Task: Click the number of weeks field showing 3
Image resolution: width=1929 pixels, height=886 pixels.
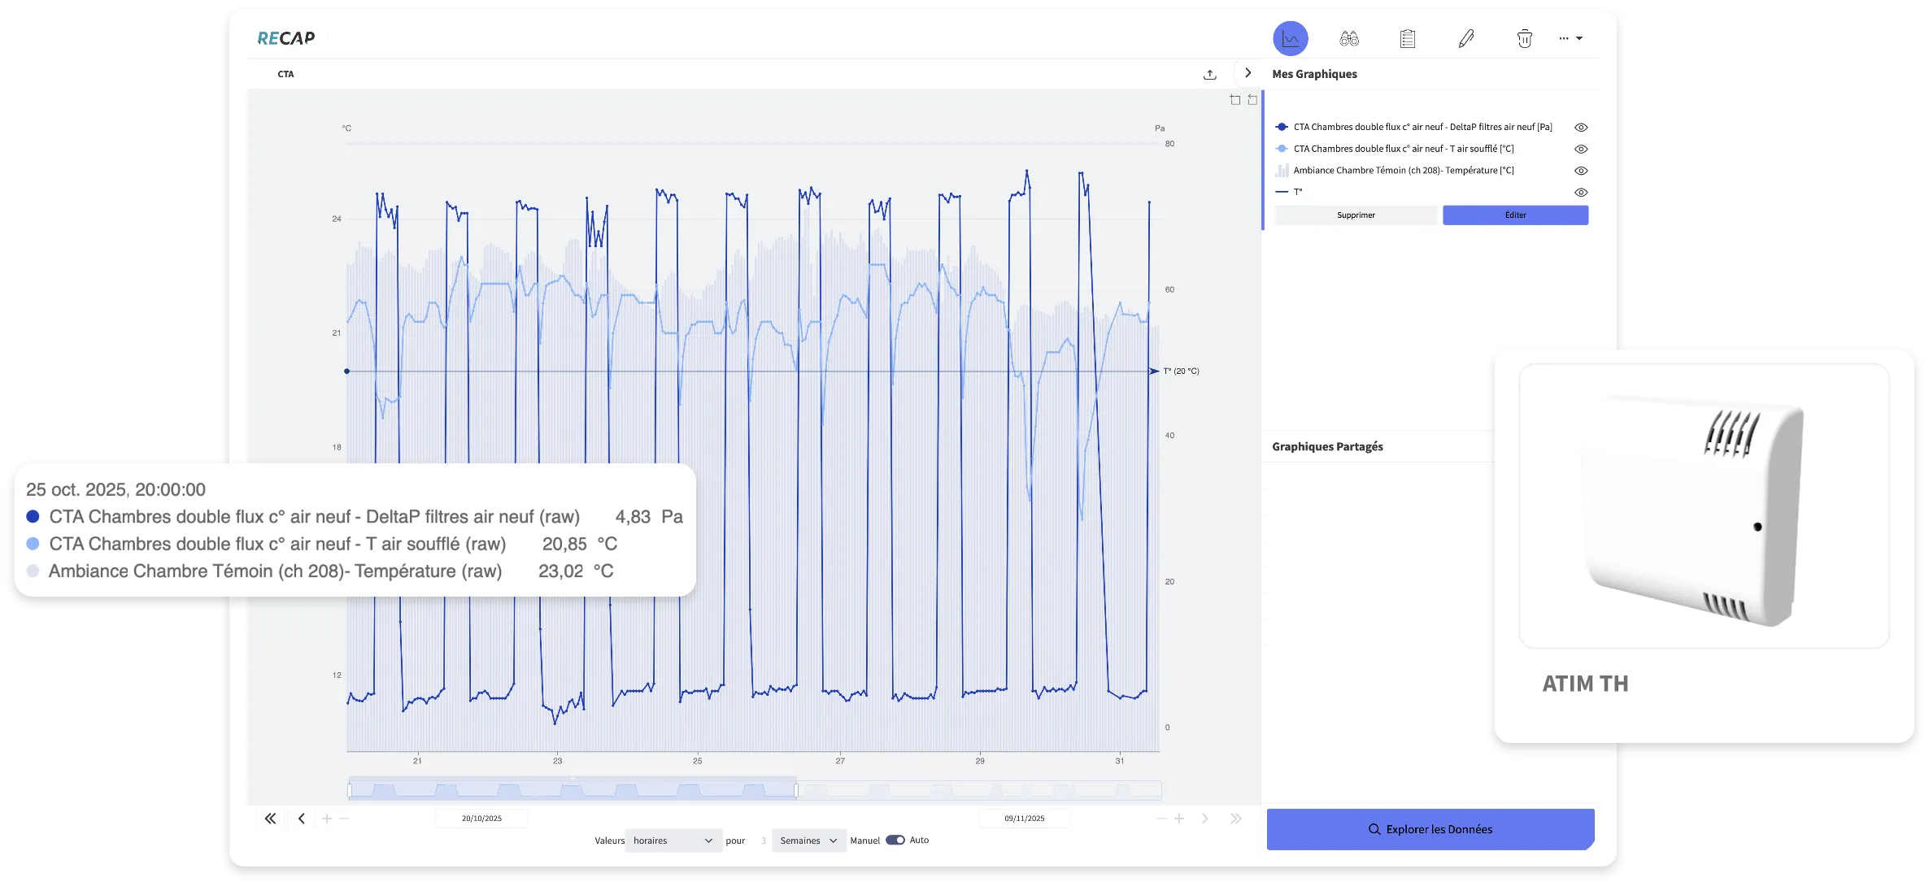Action: (x=763, y=840)
